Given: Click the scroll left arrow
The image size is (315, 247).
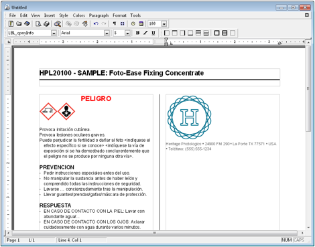Looking at the screenshot, I should coord(9,233).
